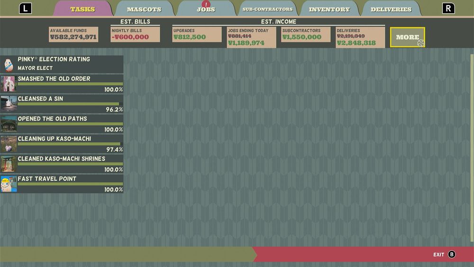
Task: Click Opened the Old Paths progress bar
Action: pyautogui.click(x=70, y=124)
